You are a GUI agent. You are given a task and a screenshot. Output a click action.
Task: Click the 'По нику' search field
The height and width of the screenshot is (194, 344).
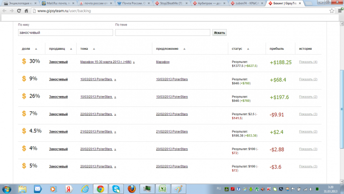click(x=65, y=32)
